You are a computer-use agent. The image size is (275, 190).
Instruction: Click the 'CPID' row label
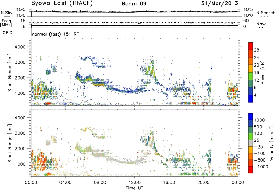point(8,33)
